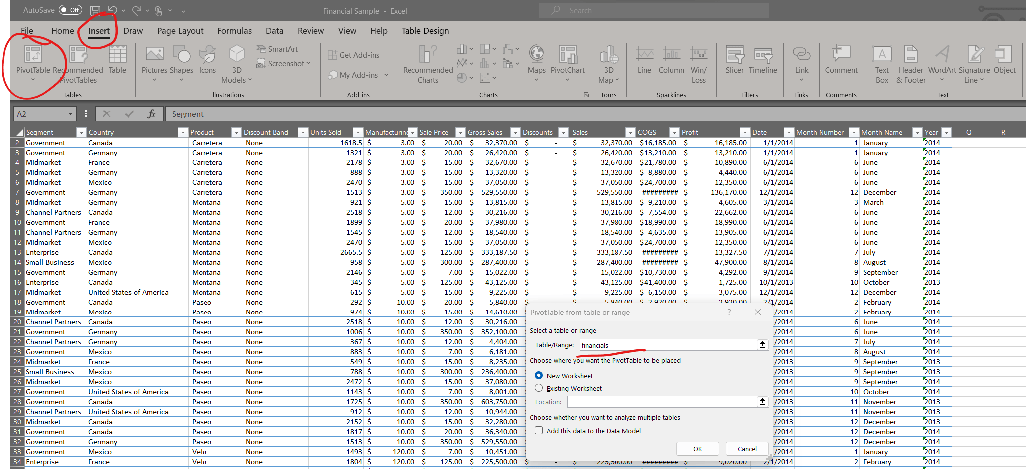Insert a Column sparkline
Screen dimensions: 1026x469
[671, 59]
